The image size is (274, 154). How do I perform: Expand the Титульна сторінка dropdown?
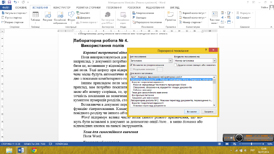27,13
